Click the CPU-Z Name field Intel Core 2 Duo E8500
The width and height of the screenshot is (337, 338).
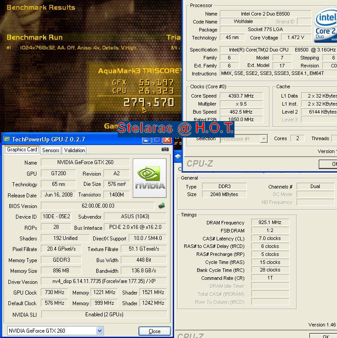click(x=266, y=14)
